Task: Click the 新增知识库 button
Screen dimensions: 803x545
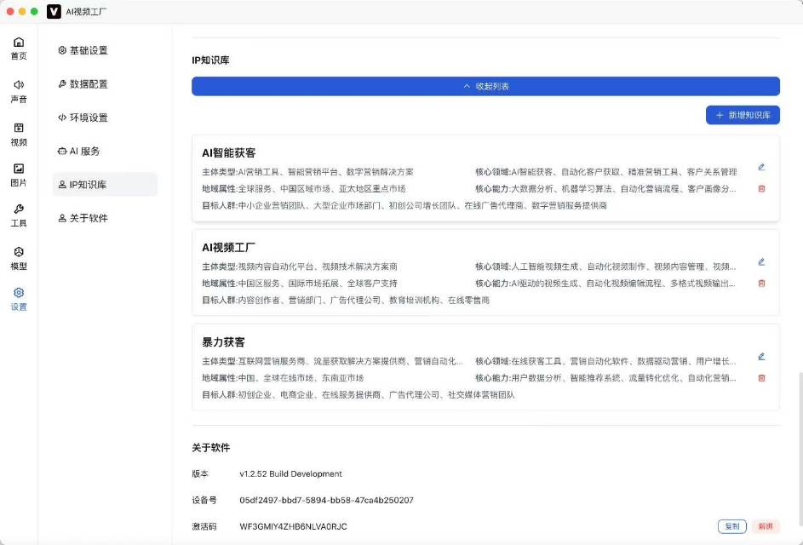Action: pos(743,115)
